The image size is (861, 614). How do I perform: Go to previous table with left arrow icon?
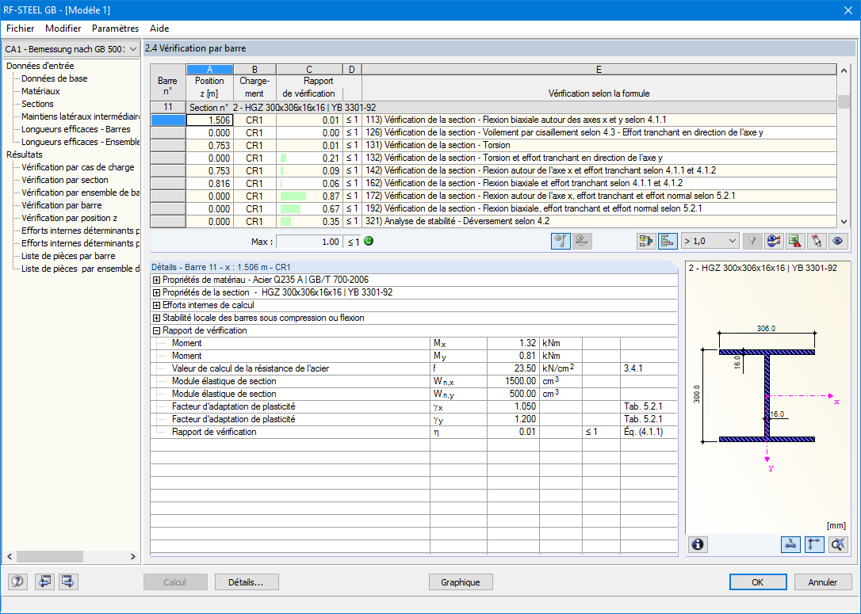[44, 581]
